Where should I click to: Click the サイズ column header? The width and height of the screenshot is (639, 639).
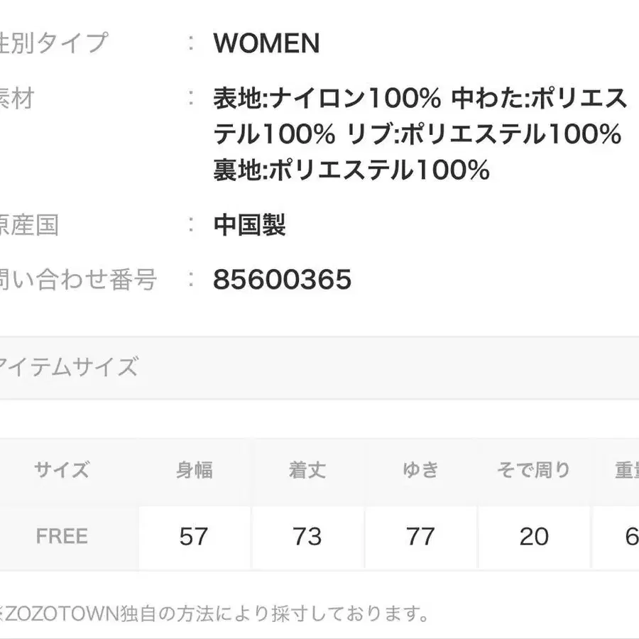click(62, 470)
